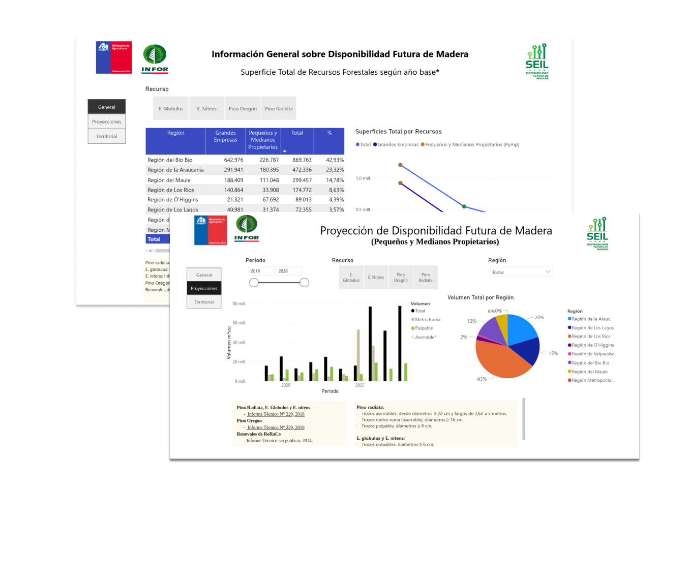Select Pequeños y Medianos Propietarios (Pymp) legend item
688x579 pixels.
point(470,145)
